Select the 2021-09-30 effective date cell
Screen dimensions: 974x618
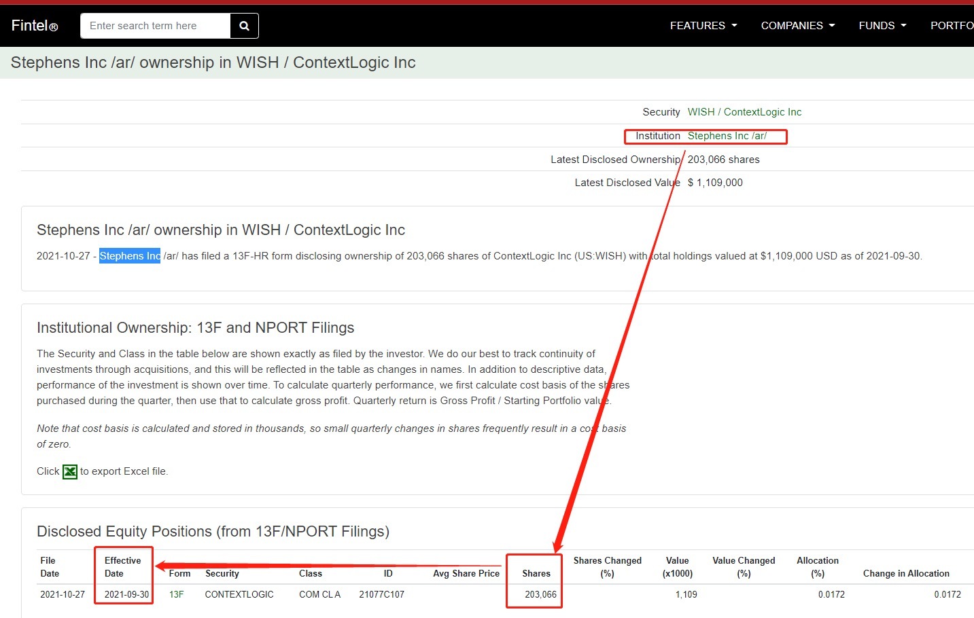[x=126, y=594]
